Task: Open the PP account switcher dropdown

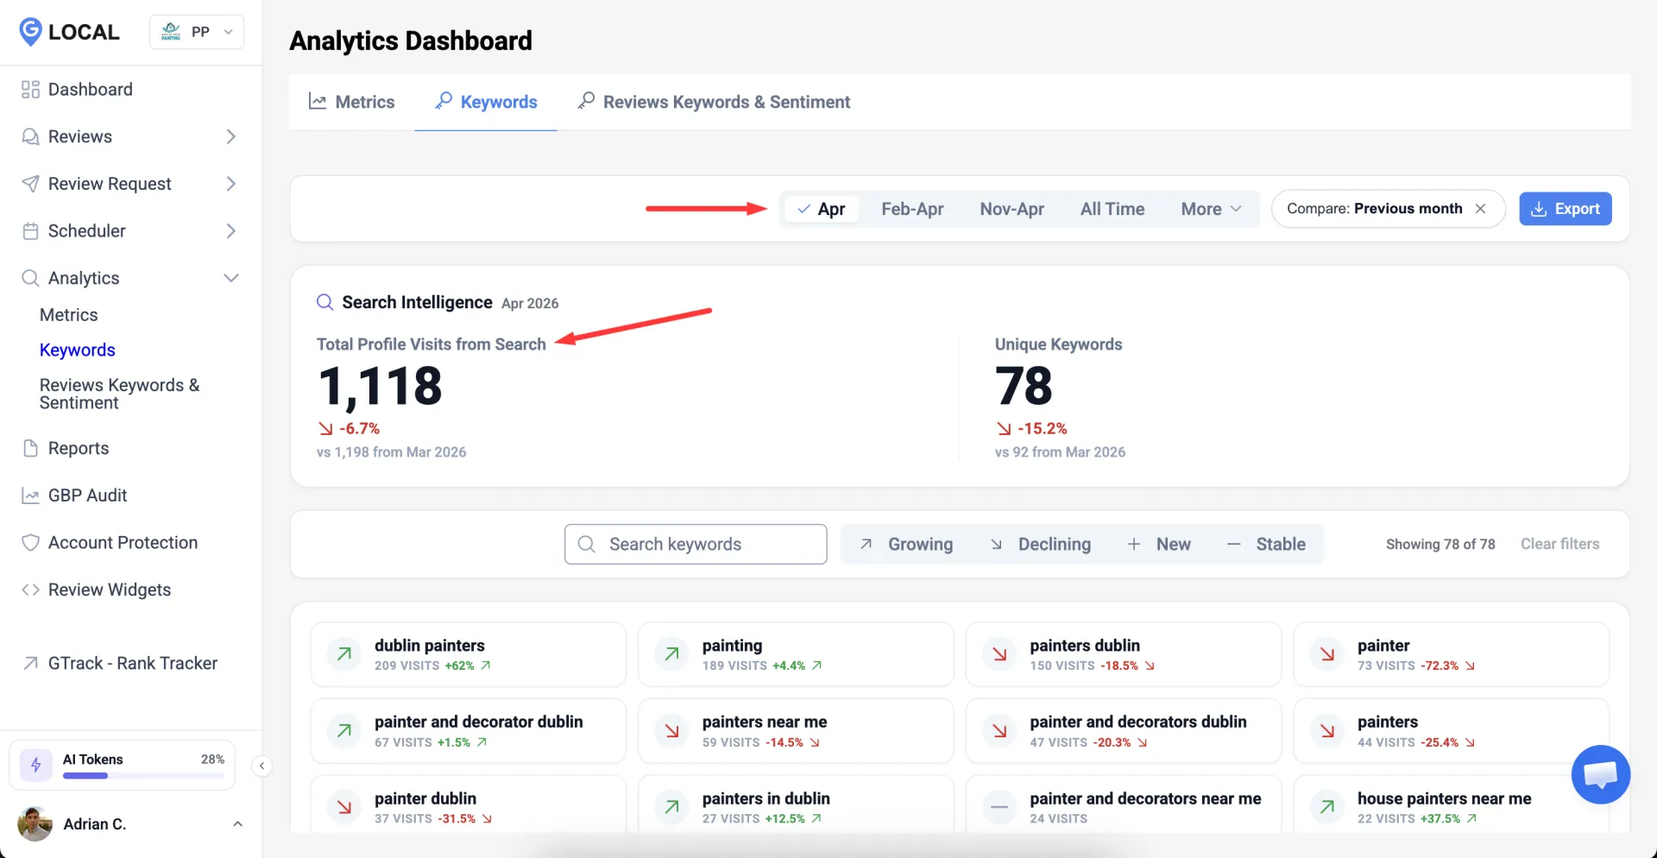Action: [197, 32]
